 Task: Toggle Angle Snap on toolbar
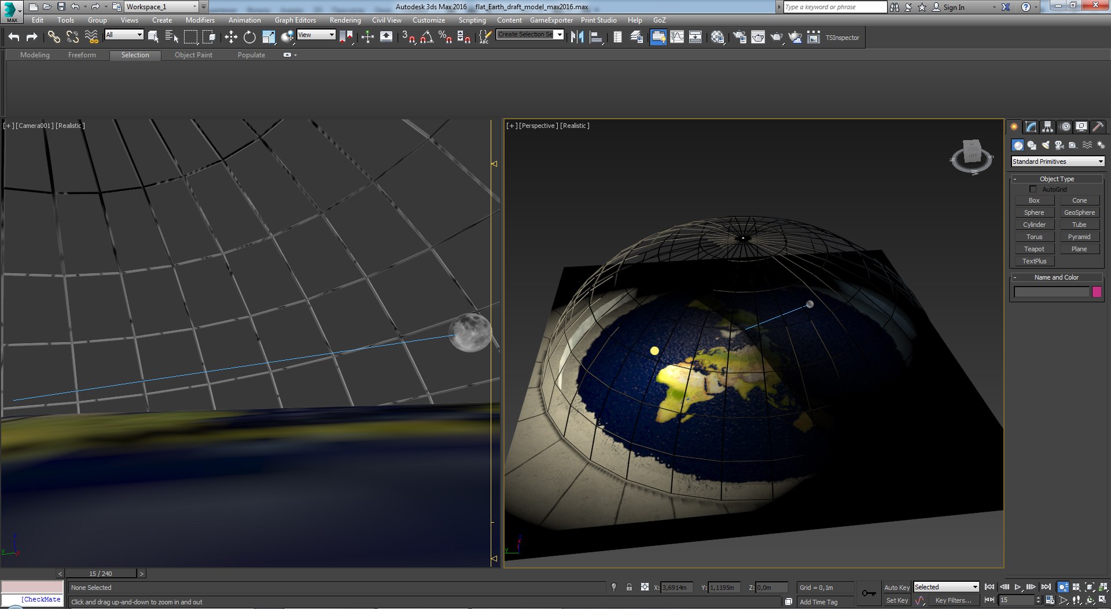tap(427, 37)
